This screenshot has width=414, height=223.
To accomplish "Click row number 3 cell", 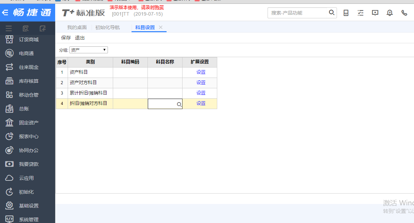I will coord(62,93).
